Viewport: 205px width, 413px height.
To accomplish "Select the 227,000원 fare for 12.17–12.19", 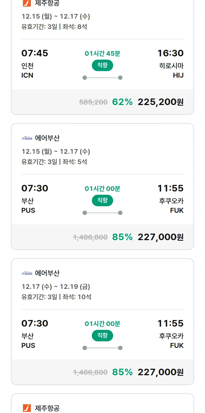I will 160,372.
